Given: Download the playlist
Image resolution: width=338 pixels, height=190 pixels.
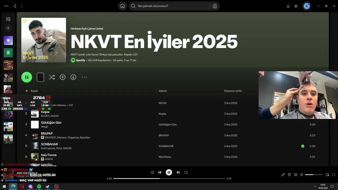Looking at the screenshot, I should (73, 77).
